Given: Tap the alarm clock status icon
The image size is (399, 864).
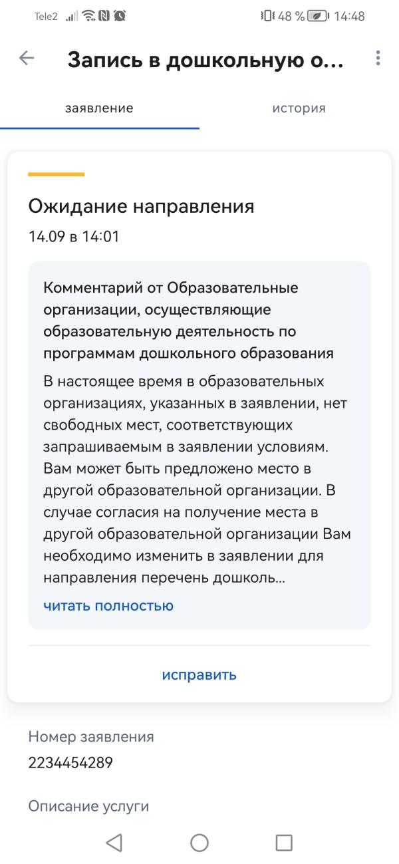Looking at the screenshot, I should [119, 16].
